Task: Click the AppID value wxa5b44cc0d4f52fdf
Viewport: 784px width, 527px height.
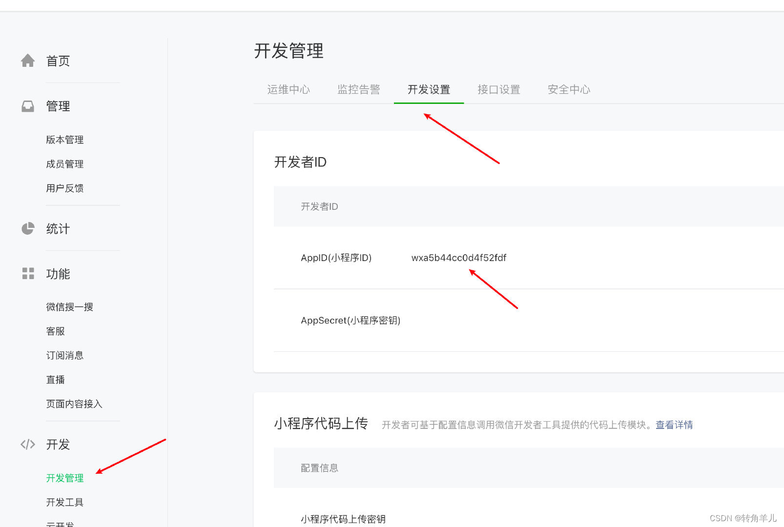Action: (x=459, y=258)
